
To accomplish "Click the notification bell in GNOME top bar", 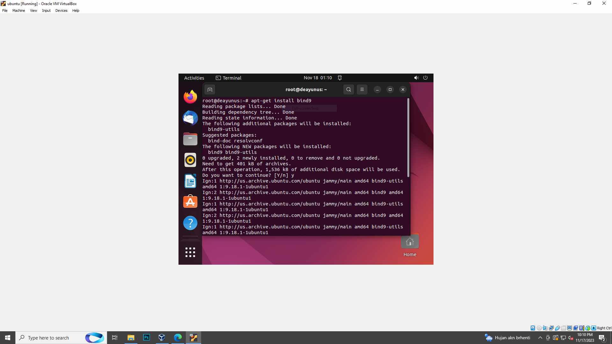I will click(x=340, y=78).
